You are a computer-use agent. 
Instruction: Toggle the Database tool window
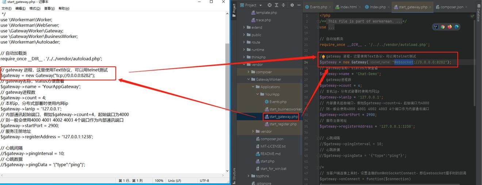coord(478,14)
